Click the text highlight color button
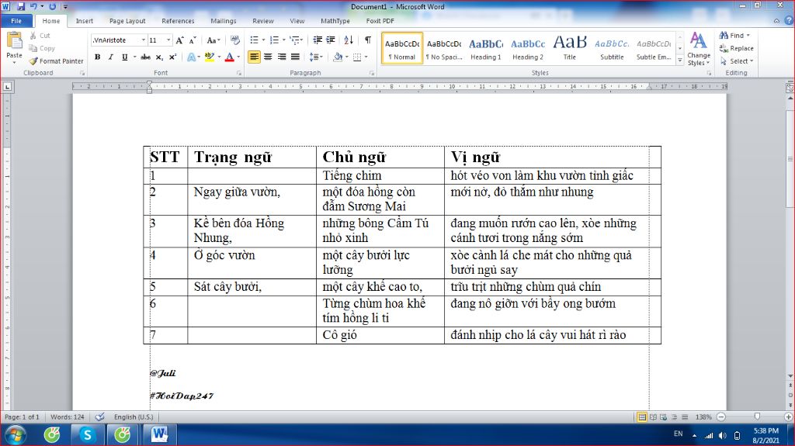 coord(209,57)
